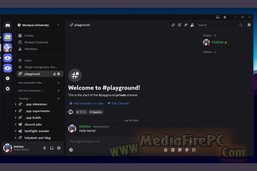
Task: Open Browse Channels
Action: coord(40,42)
